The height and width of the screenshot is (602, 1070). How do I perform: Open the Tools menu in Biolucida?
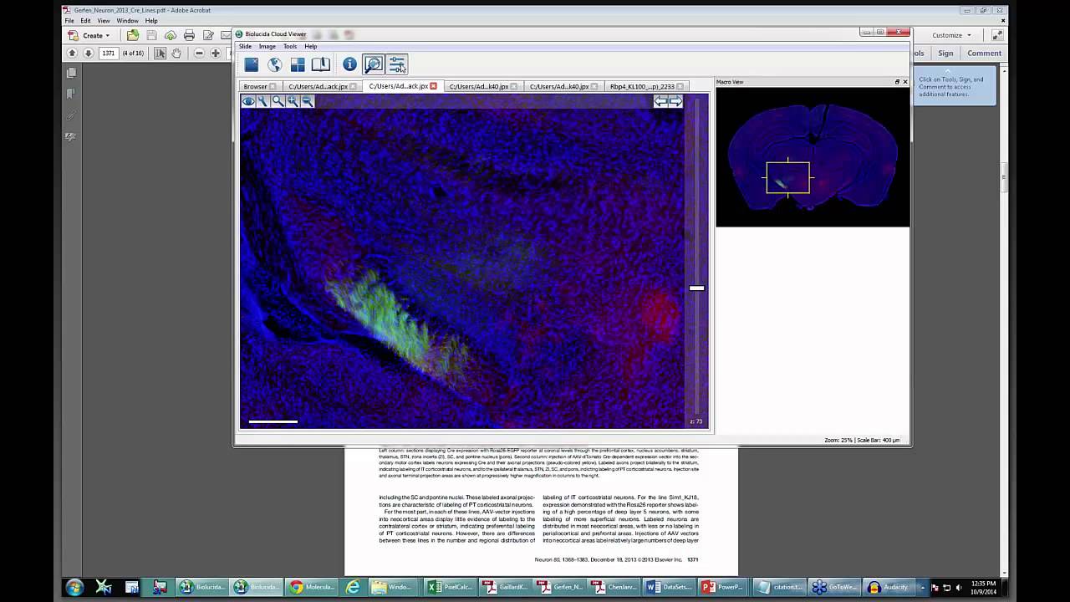click(289, 47)
